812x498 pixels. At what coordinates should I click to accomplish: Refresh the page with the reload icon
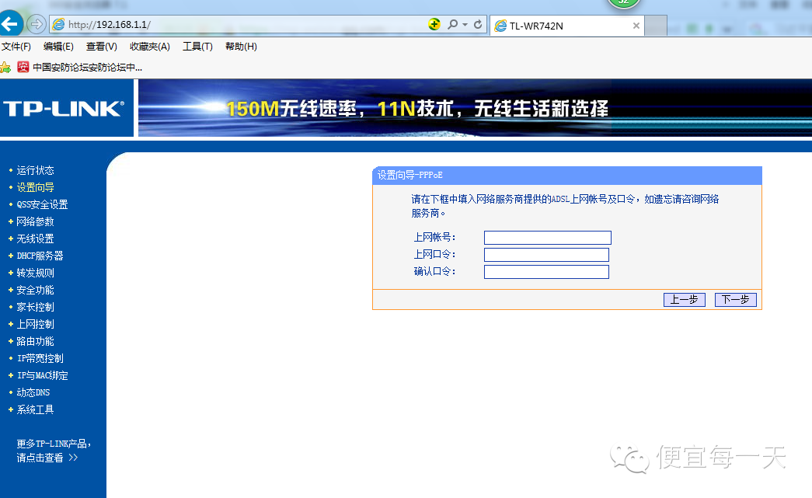click(478, 24)
